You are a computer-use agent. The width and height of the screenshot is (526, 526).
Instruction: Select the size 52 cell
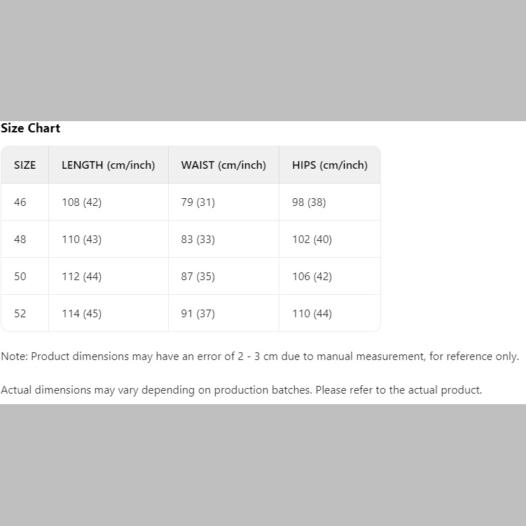[x=20, y=314]
